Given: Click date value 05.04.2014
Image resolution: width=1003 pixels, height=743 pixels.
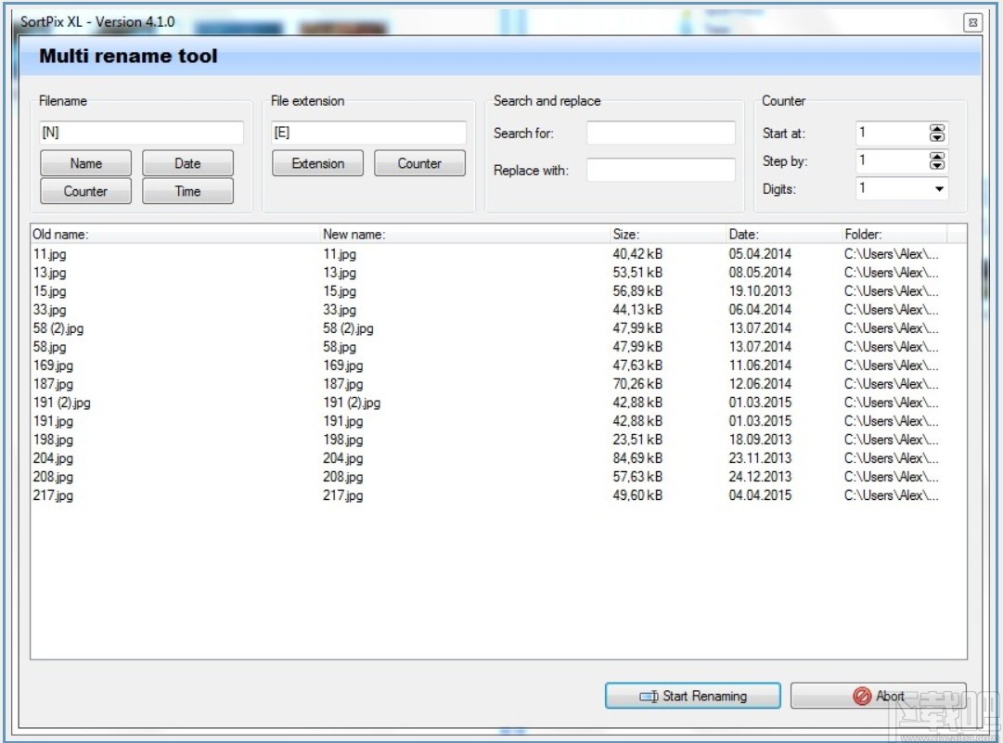Looking at the screenshot, I should 760,254.
